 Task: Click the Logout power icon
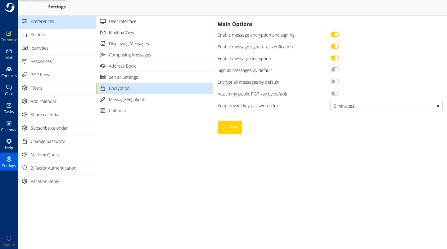tap(9, 238)
